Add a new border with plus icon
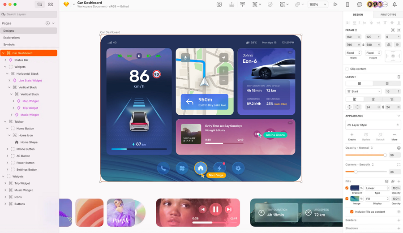The image size is (403, 233). 399,220
